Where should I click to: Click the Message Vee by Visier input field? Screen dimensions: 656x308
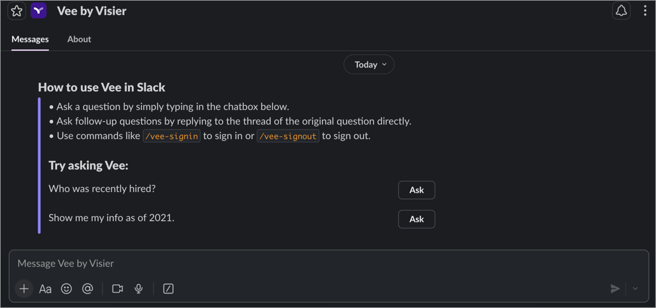coord(265,264)
